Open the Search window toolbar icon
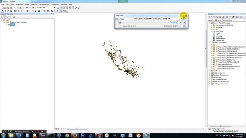Image resolution: width=246 pixels, height=138 pixels. point(67,8)
